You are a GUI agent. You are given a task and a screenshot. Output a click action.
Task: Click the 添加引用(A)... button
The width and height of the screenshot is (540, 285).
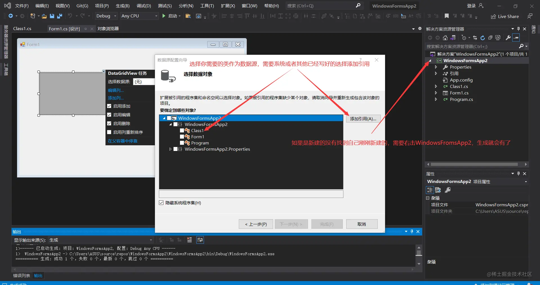point(363,119)
